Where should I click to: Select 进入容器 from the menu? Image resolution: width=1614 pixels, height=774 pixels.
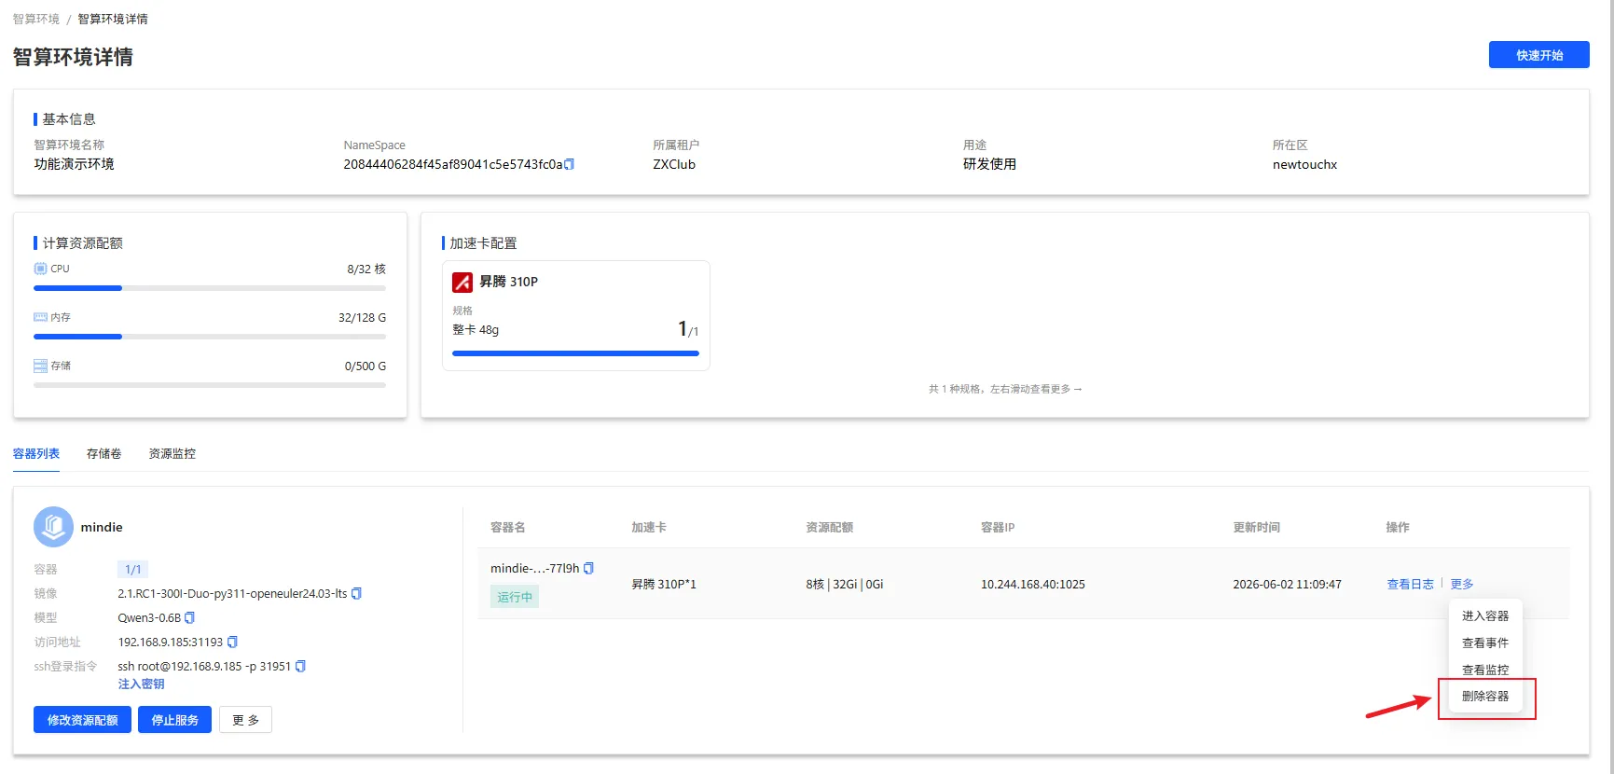click(1485, 615)
